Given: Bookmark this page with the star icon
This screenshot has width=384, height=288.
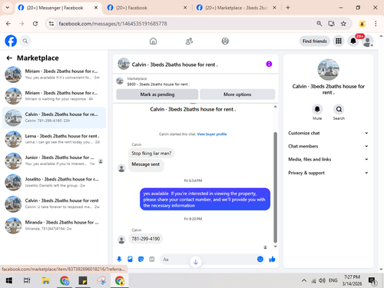Looking at the screenshot, I should 343,24.
